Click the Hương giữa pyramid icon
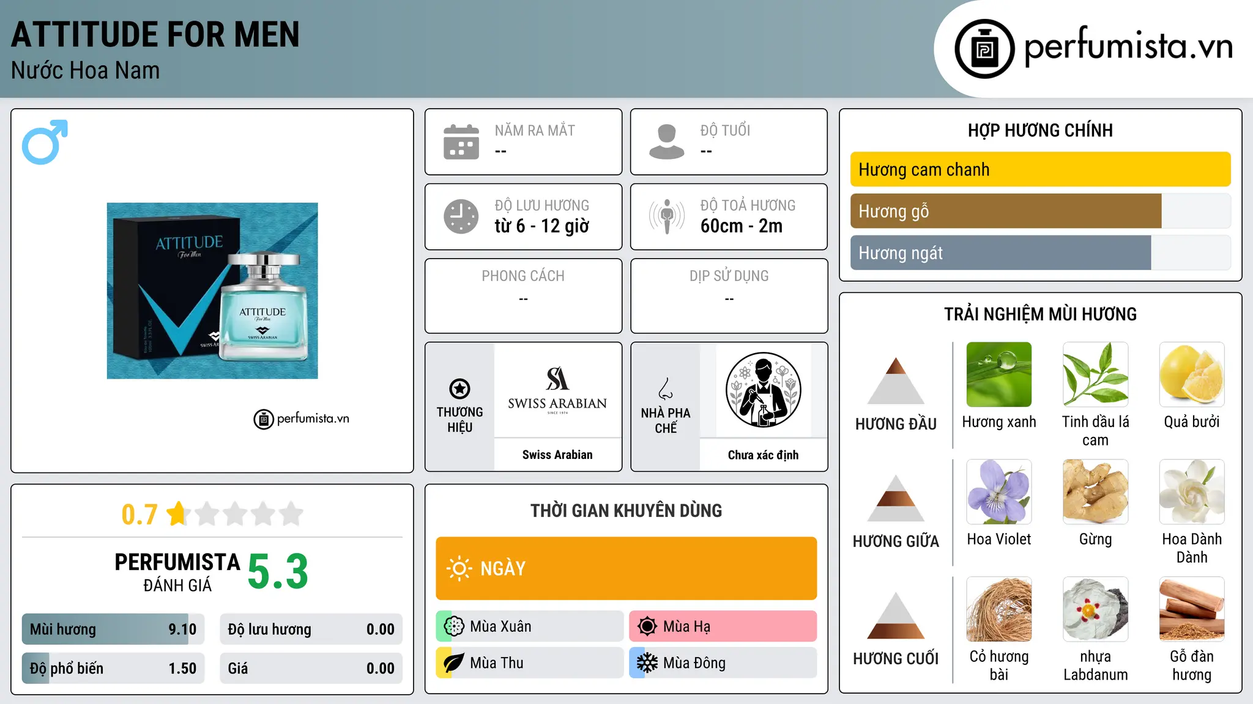Image resolution: width=1253 pixels, height=704 pixels. [896, 498]
